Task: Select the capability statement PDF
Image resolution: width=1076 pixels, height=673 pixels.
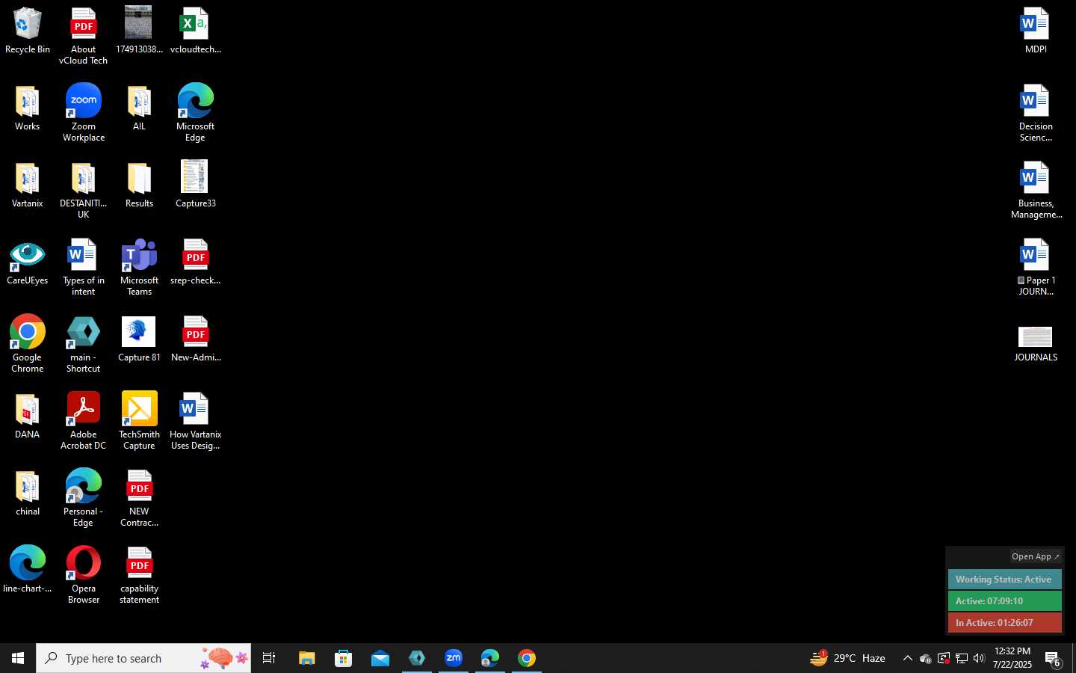Action: pyautogui.click(x=139, y=575)
